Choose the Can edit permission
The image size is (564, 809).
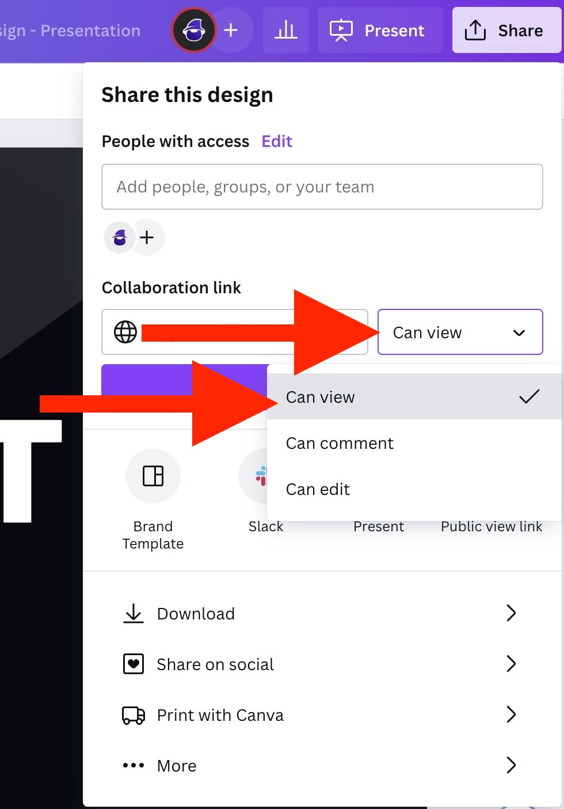318,489
